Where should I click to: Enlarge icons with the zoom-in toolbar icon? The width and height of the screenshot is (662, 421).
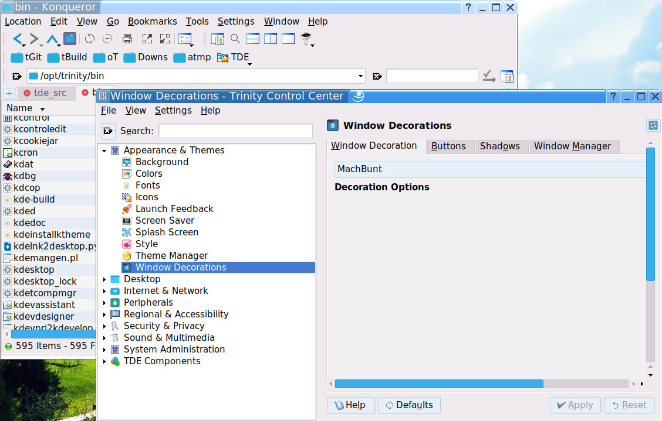pyautogui.click(x=147, y=38)
